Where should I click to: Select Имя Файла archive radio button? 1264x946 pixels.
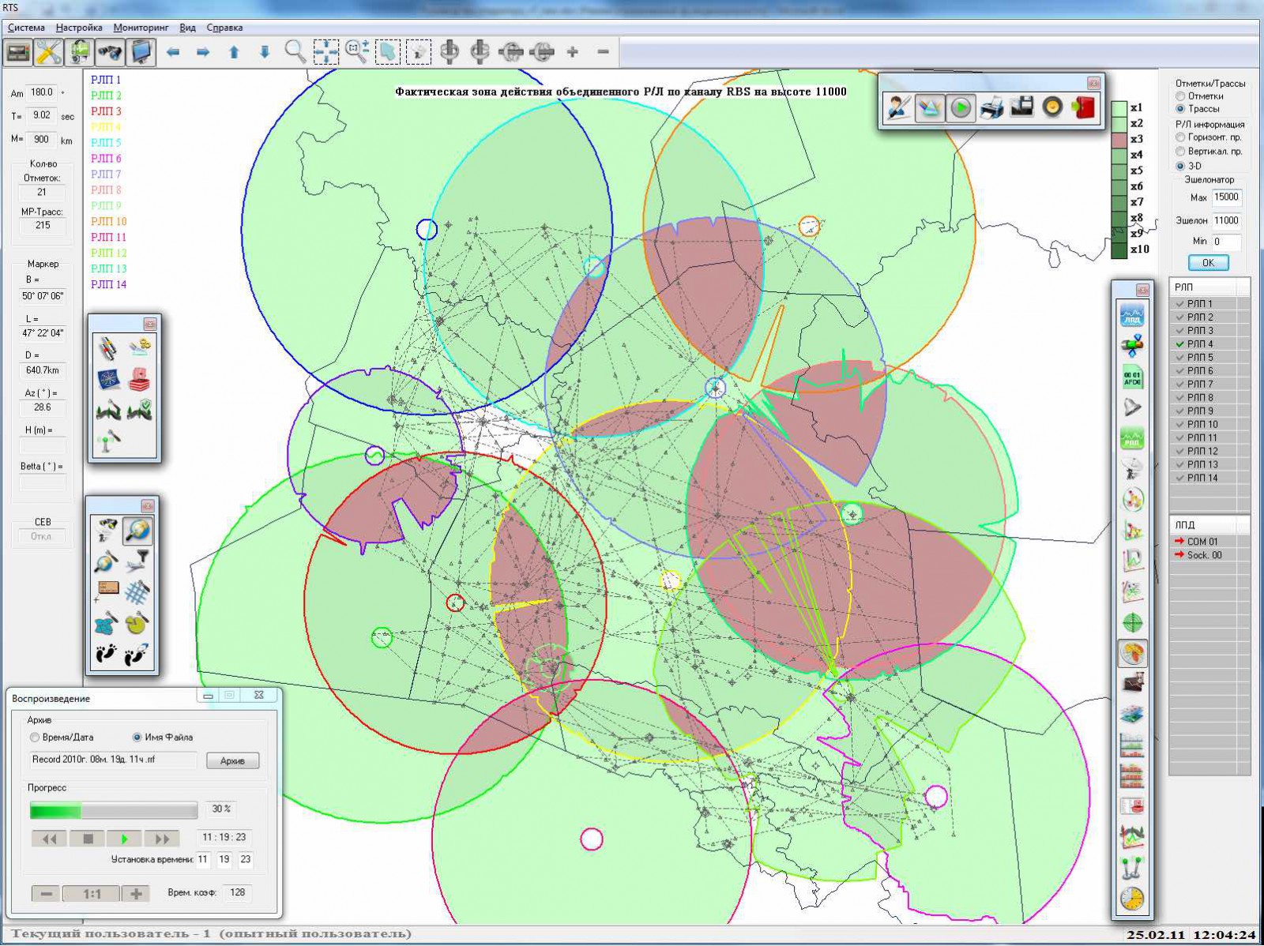tap(137, 737)
